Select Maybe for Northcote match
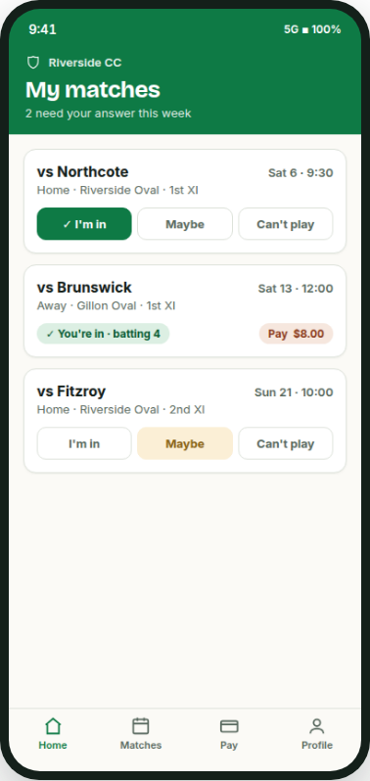The width and height of the screenshot is (370, 781). (185, 224)
